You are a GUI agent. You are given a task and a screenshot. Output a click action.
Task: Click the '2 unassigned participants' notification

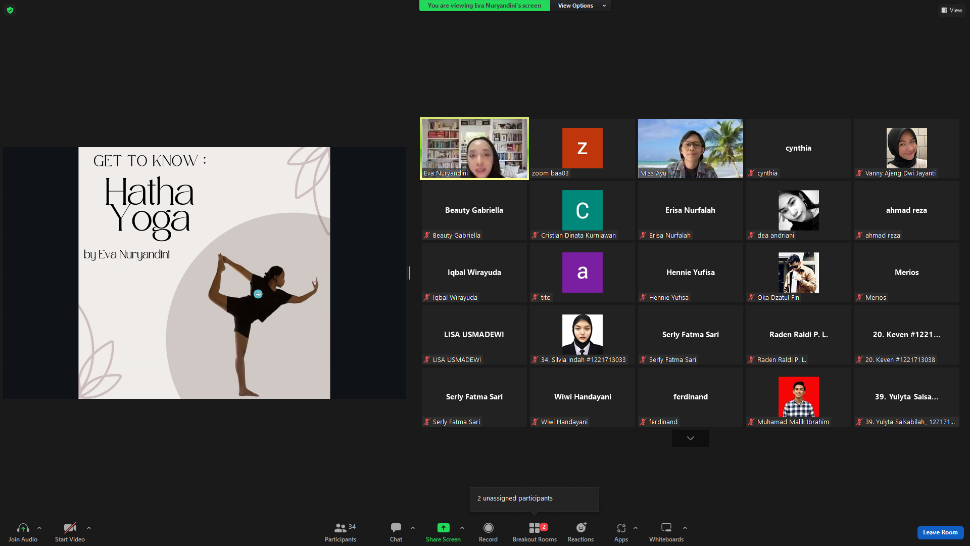pos(535,499)
